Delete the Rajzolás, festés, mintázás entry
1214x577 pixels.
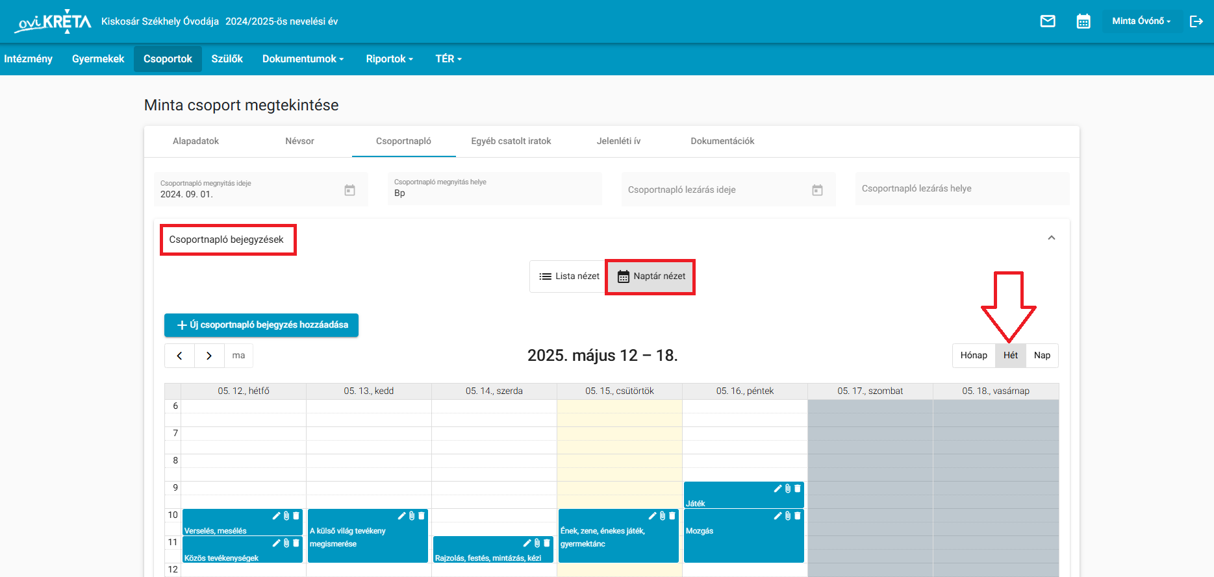coord(547,543)
